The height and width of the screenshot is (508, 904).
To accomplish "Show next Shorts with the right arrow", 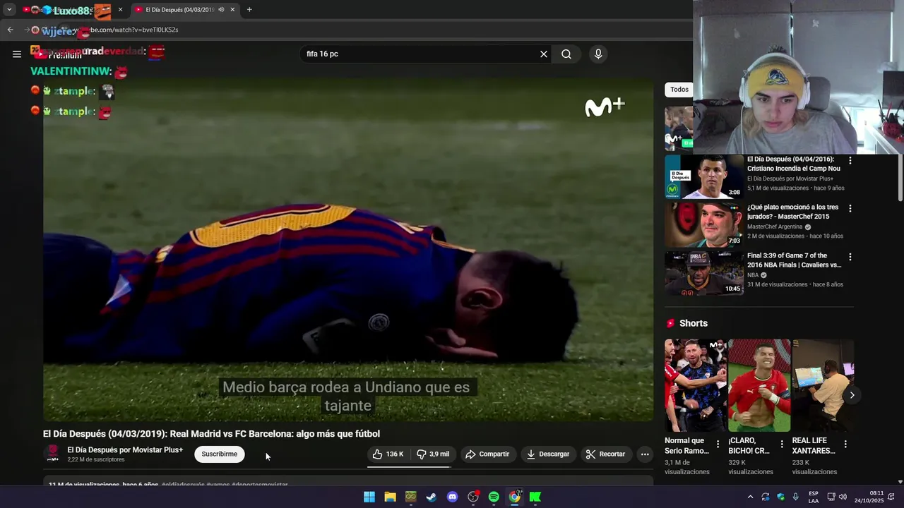I will tap(852, 395).
